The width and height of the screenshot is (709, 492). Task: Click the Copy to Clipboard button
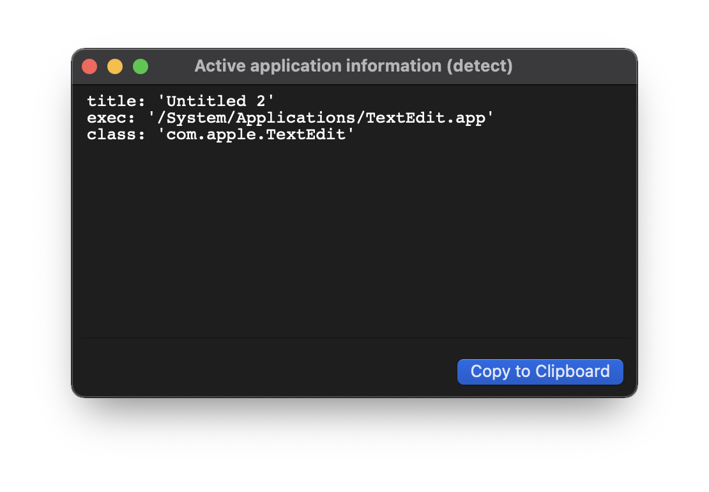point(540,372)
